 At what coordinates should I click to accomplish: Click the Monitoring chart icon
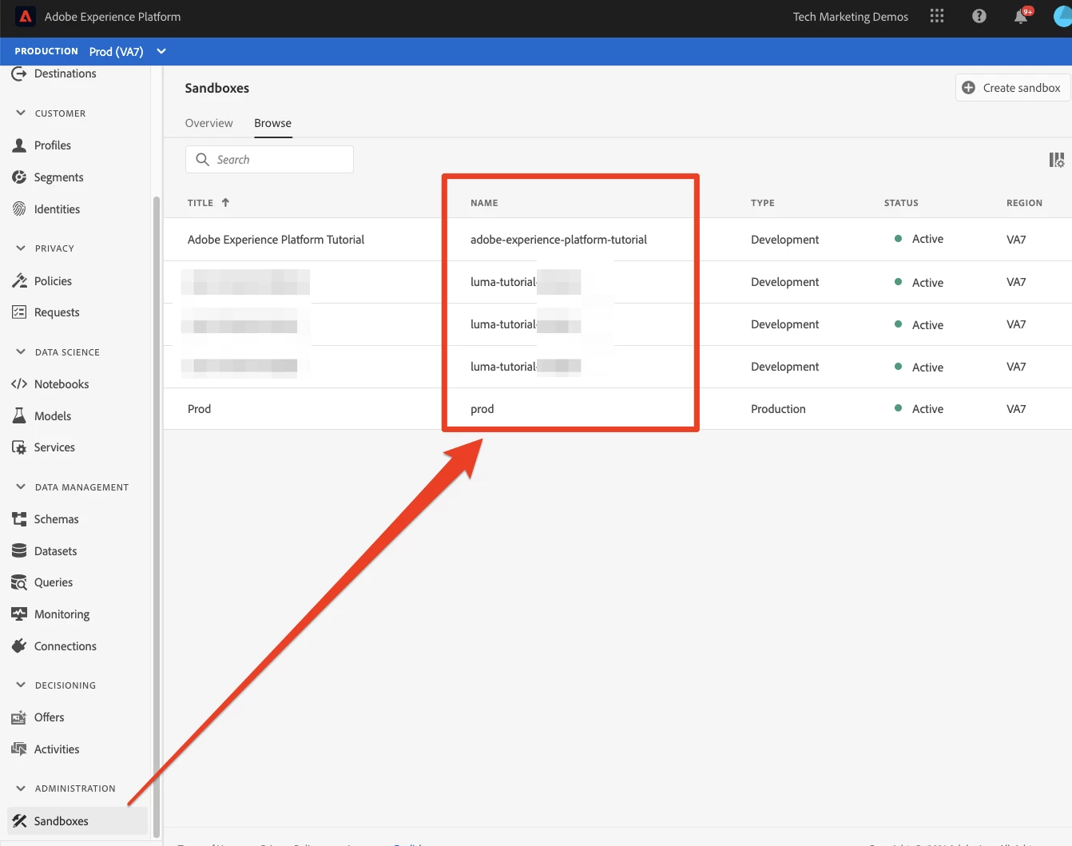(x=19, y=614)
